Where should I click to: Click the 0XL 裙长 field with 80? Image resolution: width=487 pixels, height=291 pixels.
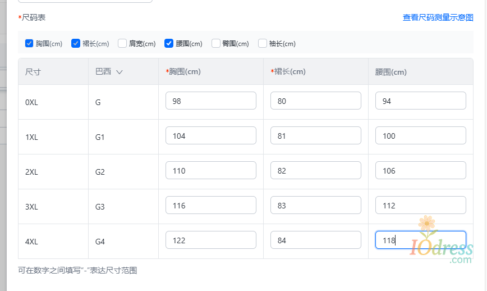tap(315, 101)
